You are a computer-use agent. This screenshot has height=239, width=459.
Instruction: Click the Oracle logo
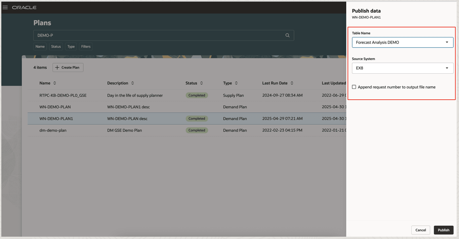coord(24,7)
